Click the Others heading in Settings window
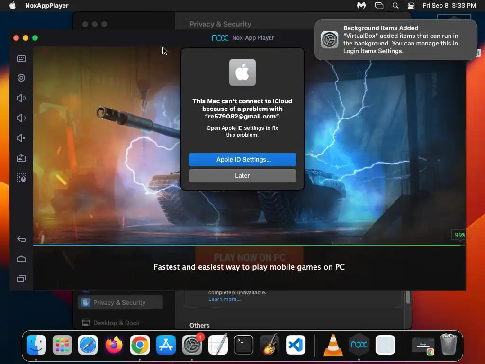This screenshot has width=485, height=364. (x=199, y=325)
